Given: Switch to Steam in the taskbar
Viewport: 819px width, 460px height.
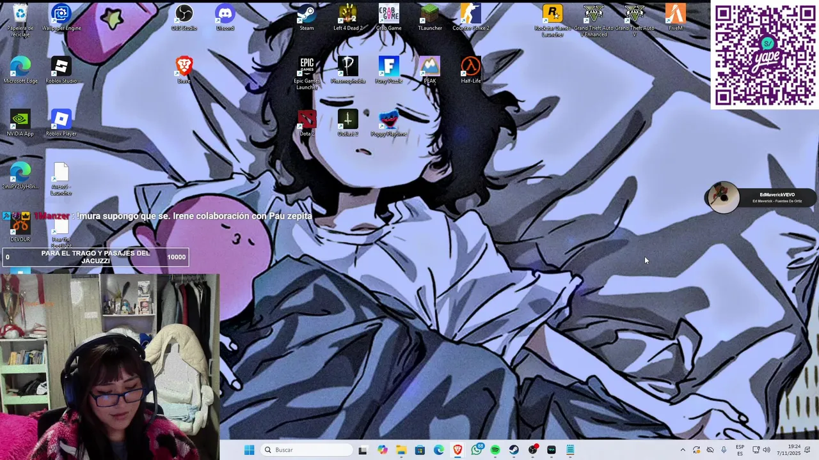Looking at the screenshot, I should (514, 450).
